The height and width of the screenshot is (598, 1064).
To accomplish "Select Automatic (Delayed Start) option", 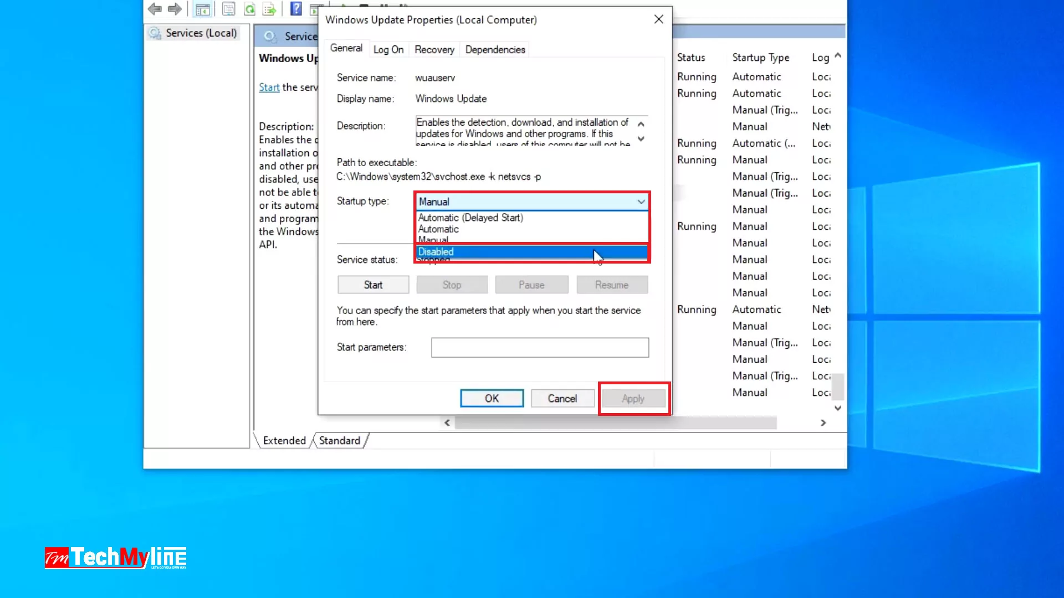I will 470,218.
